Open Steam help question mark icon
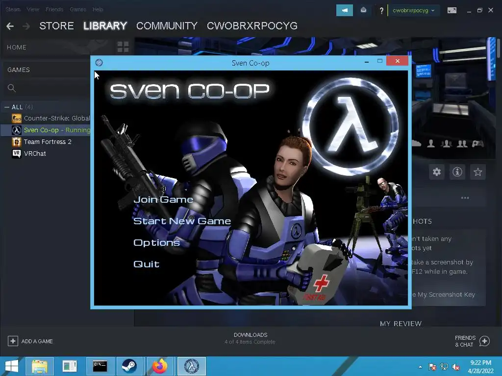This screenshot has height=376, width=502. pos(381,11)
